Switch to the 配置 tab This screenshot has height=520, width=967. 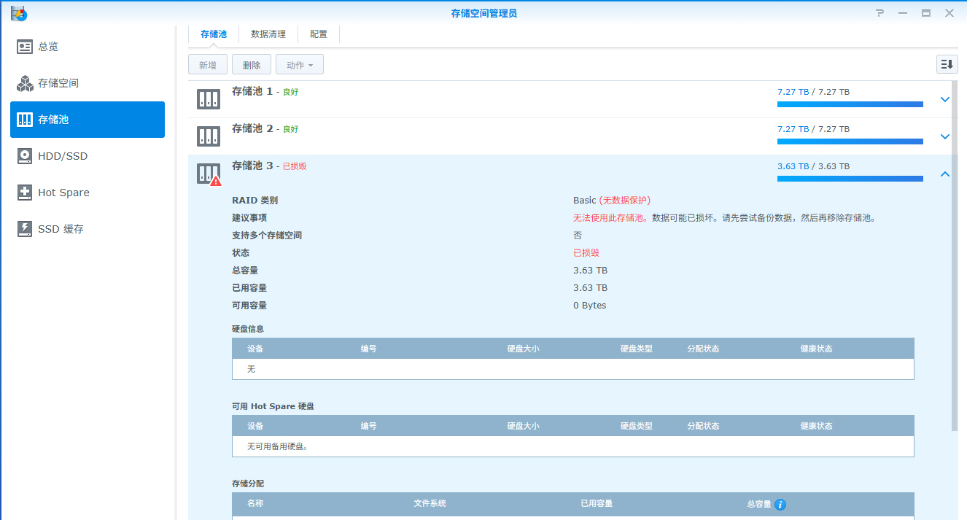pos(319,34)
